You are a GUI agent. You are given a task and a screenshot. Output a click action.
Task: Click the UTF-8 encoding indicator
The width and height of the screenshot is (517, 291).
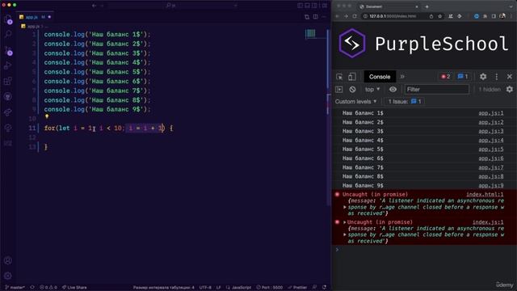point(205,288)
